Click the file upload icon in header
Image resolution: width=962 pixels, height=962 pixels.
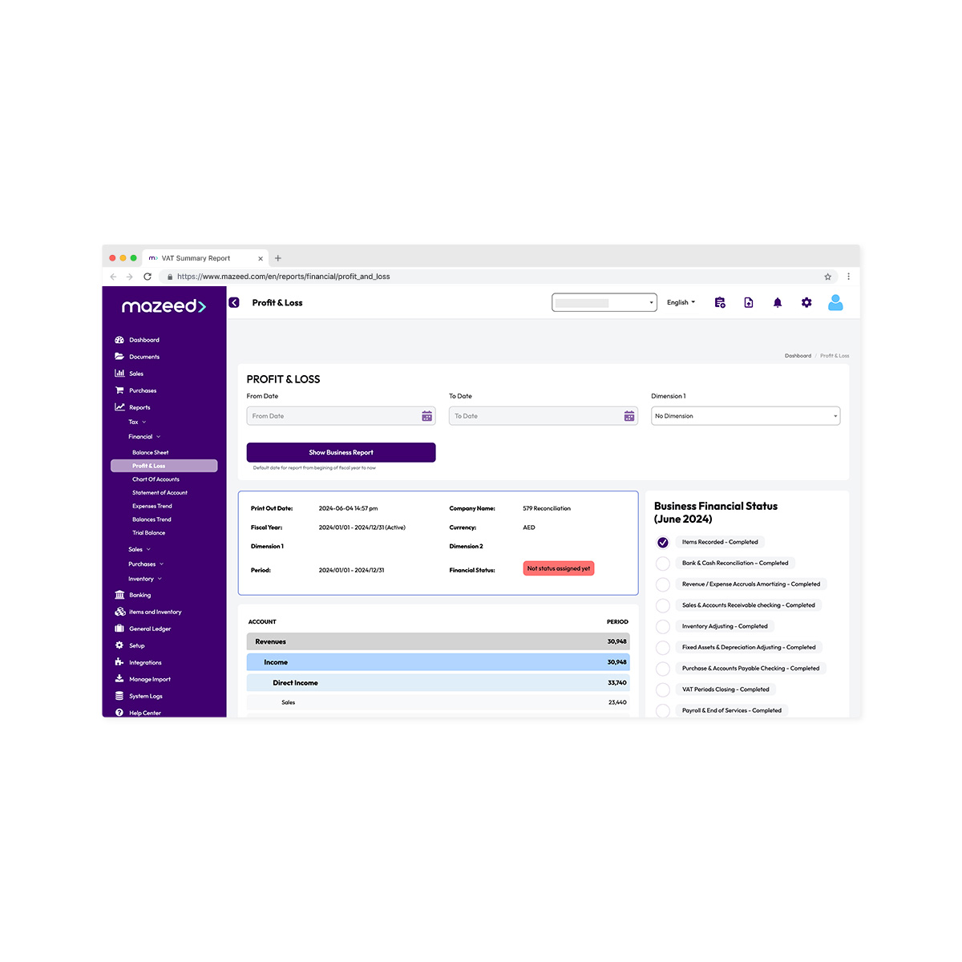(x=749, y=303)
